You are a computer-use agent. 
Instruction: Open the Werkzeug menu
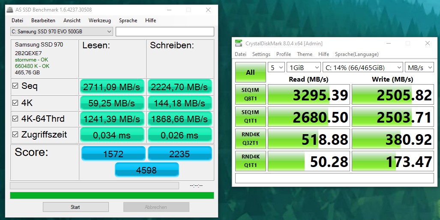point(100,21)
